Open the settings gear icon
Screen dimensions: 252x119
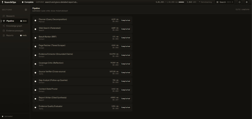click(247, 2)
